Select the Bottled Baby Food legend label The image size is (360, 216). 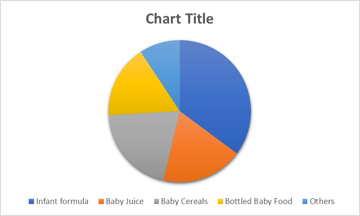[x=259, y=202]
